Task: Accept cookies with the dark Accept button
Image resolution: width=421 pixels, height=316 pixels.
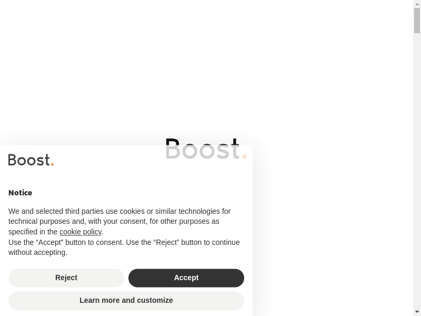Action: click(x=186, y=278)
